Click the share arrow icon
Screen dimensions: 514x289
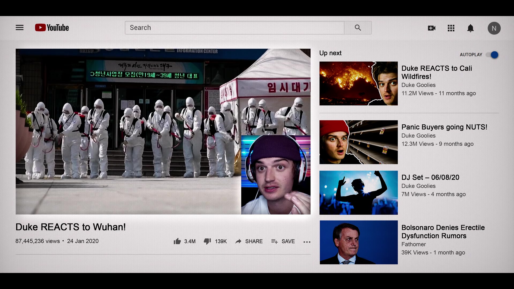[x=238, y=241]
